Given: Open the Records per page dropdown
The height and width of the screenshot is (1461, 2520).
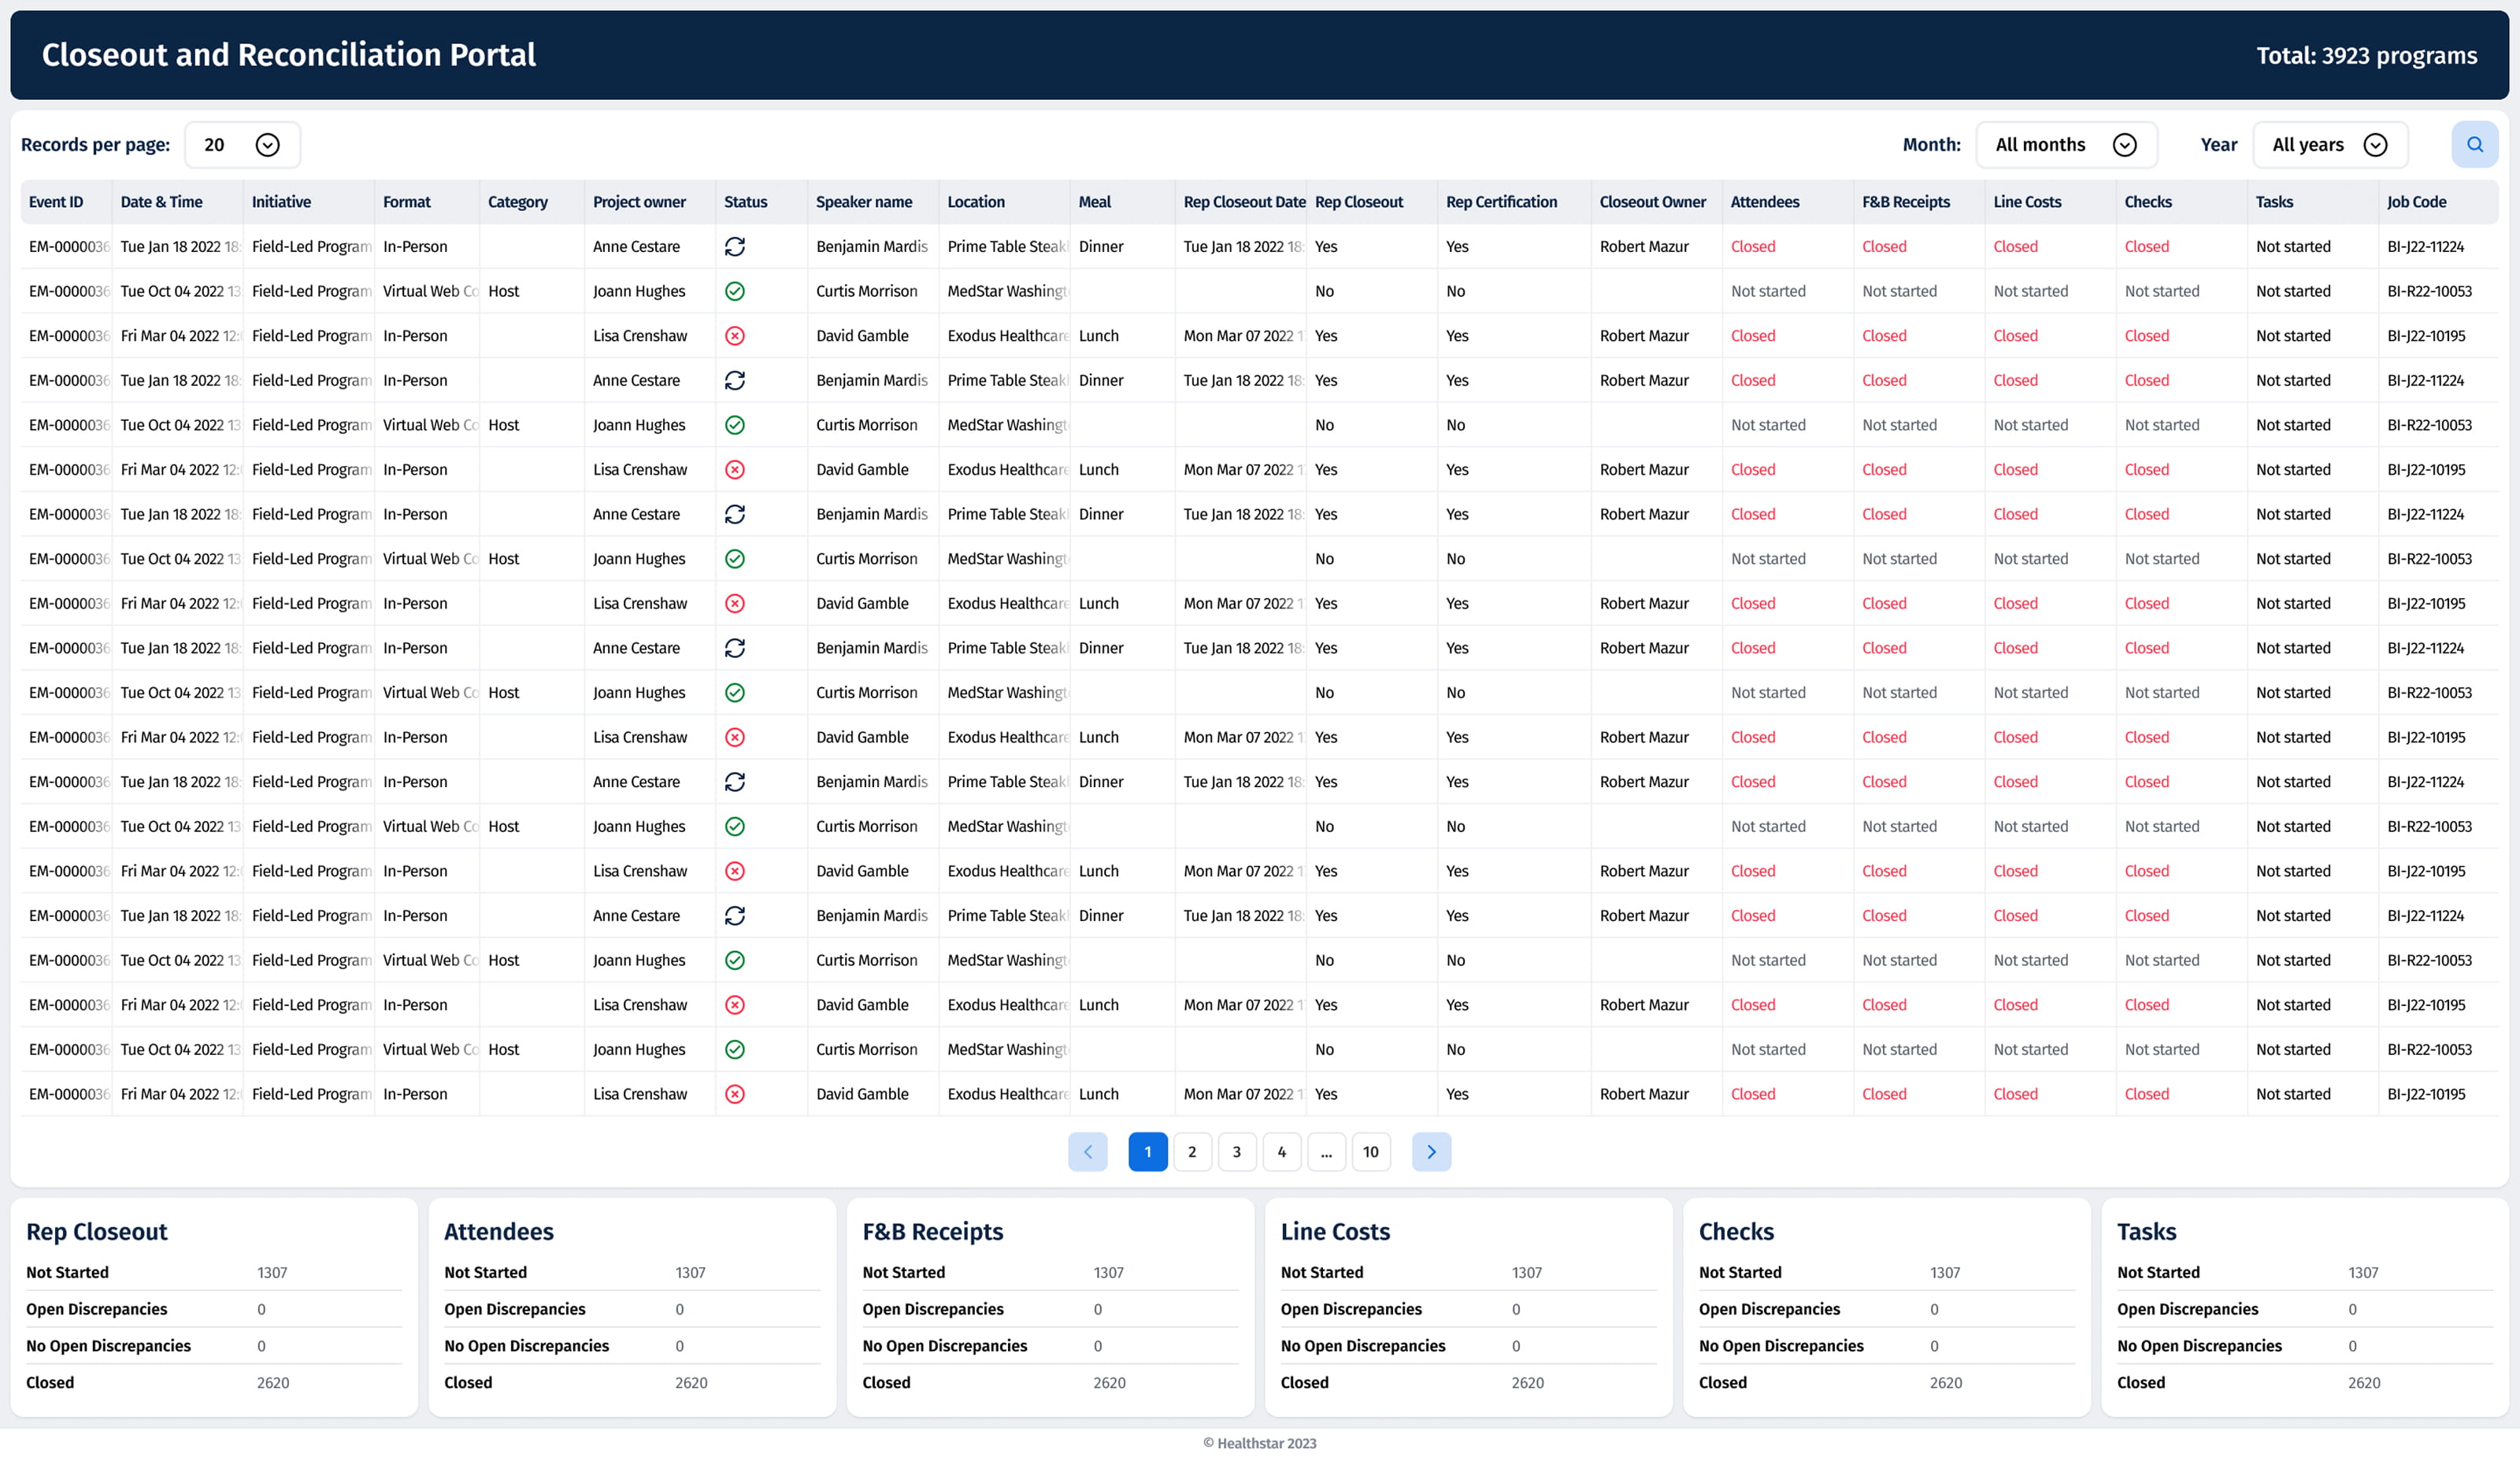Looking at the screenshot, I should click(242, 145).
